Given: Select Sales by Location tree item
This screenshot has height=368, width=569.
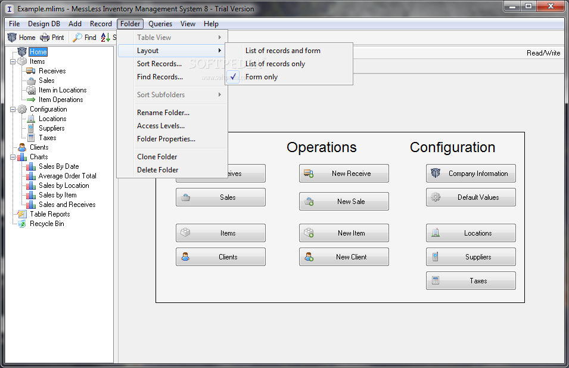Looking at the screenshot, I should [64, 185].
